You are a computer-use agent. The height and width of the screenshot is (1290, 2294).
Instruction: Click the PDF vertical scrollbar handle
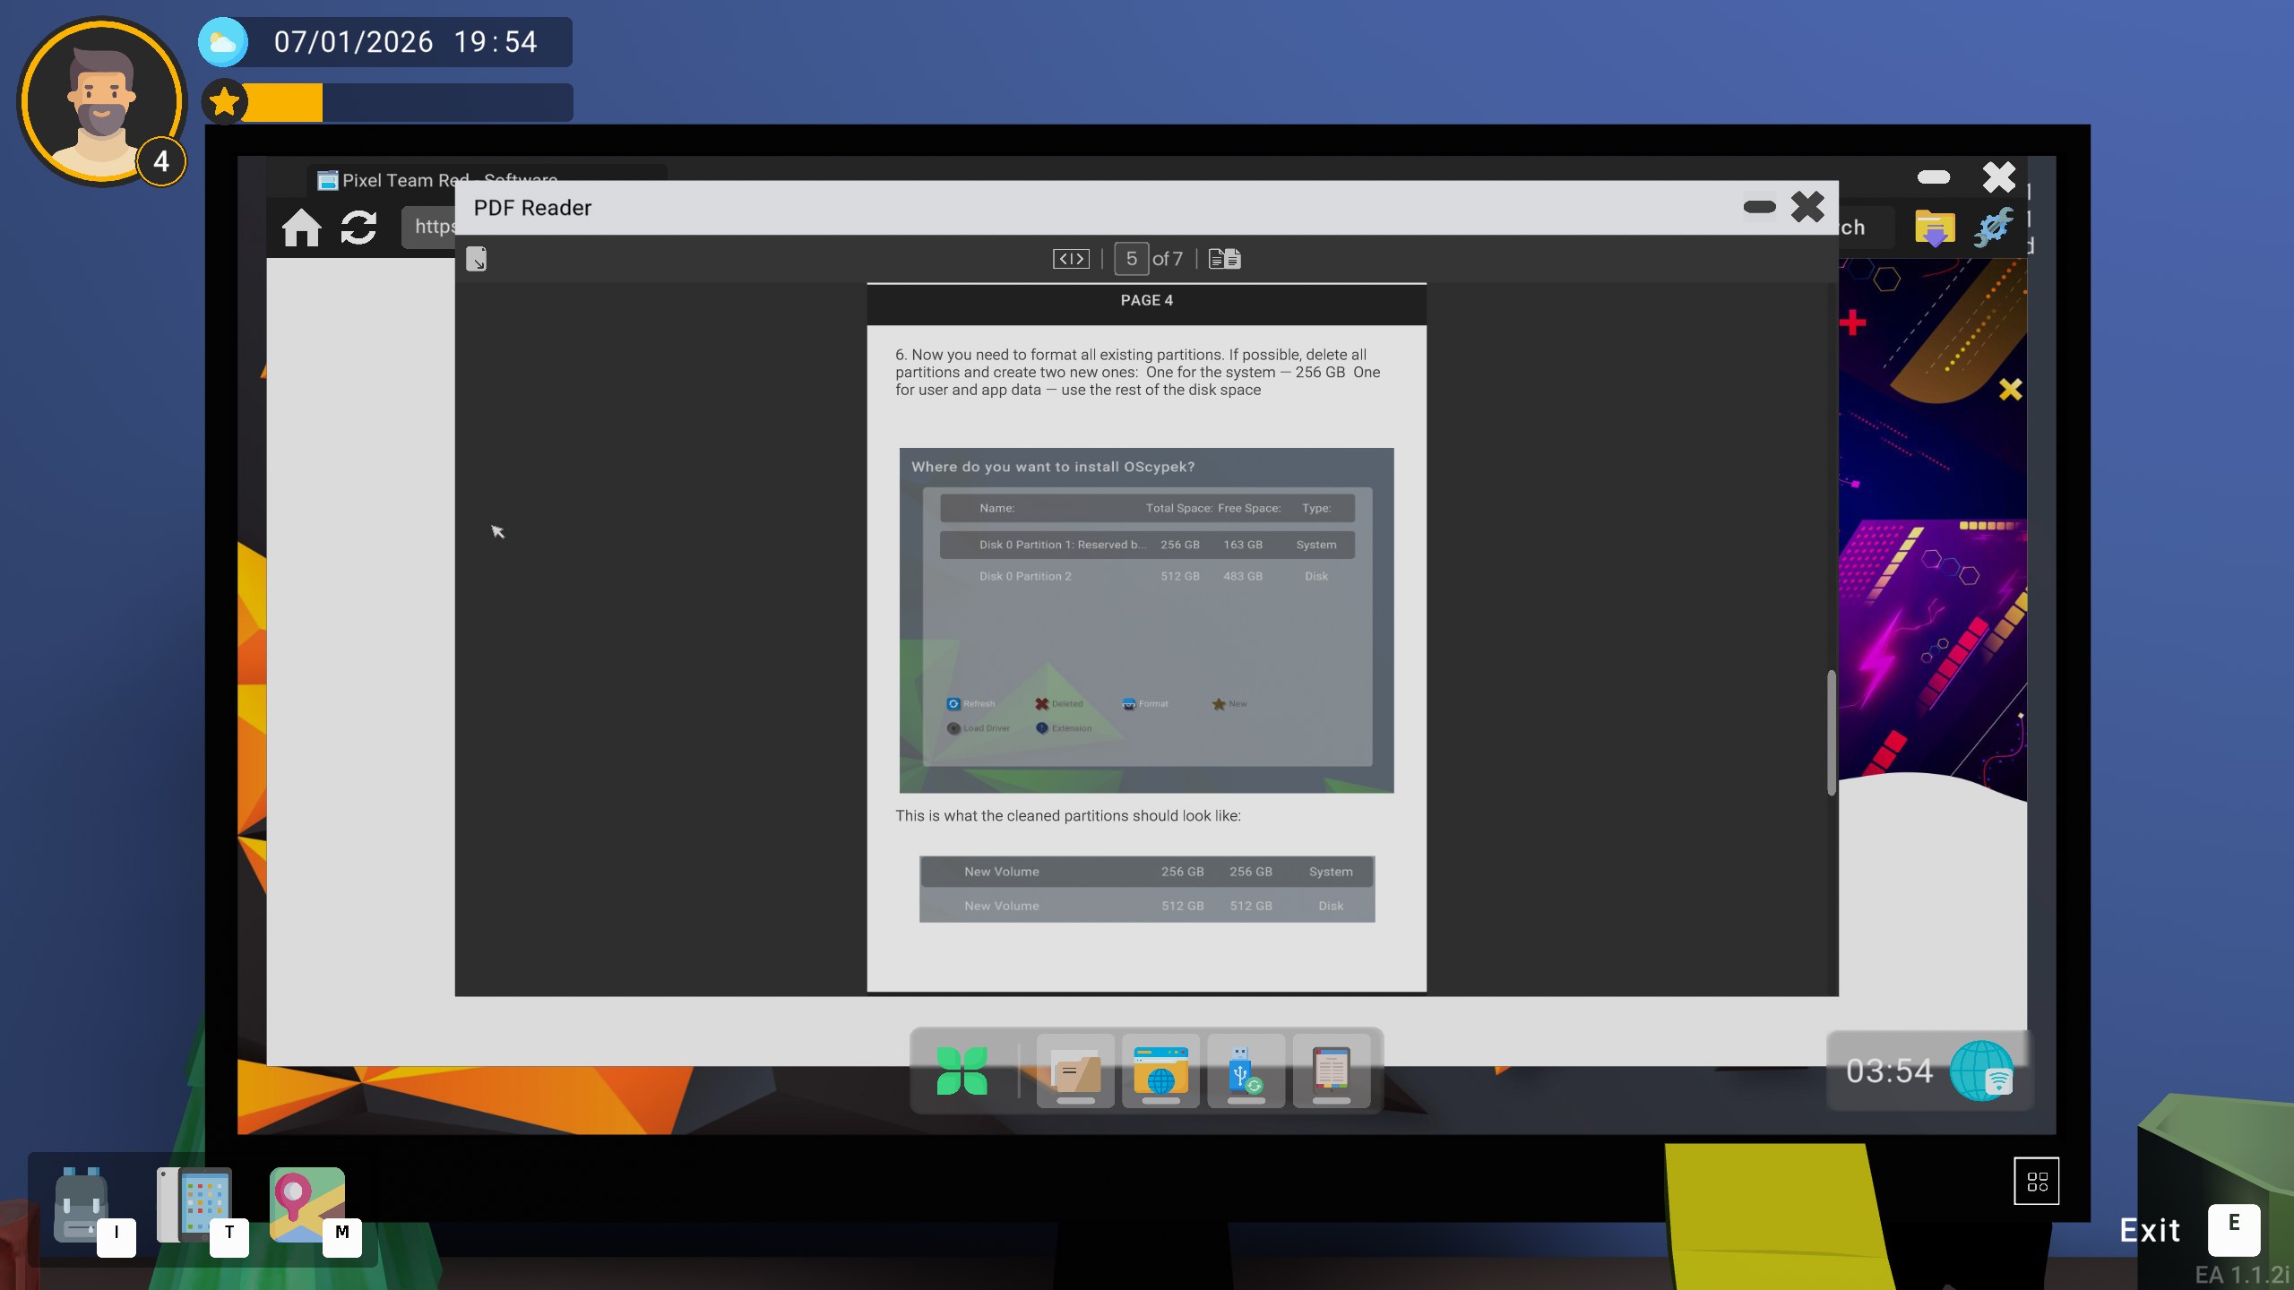point(1832,732)
